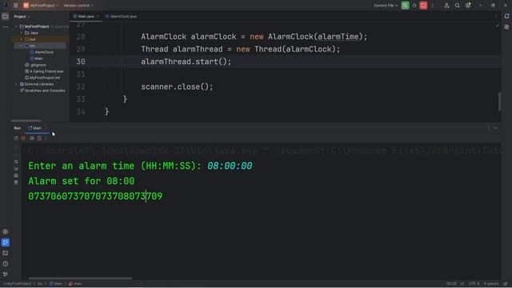Select .gitignore file
This screenshot has height=288, width=512.
35,65
